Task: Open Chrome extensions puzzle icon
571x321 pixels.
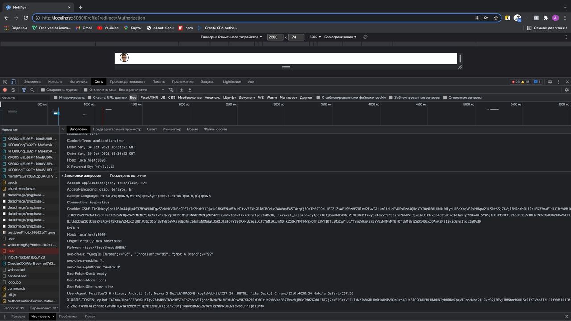Action: click(546, 18)
